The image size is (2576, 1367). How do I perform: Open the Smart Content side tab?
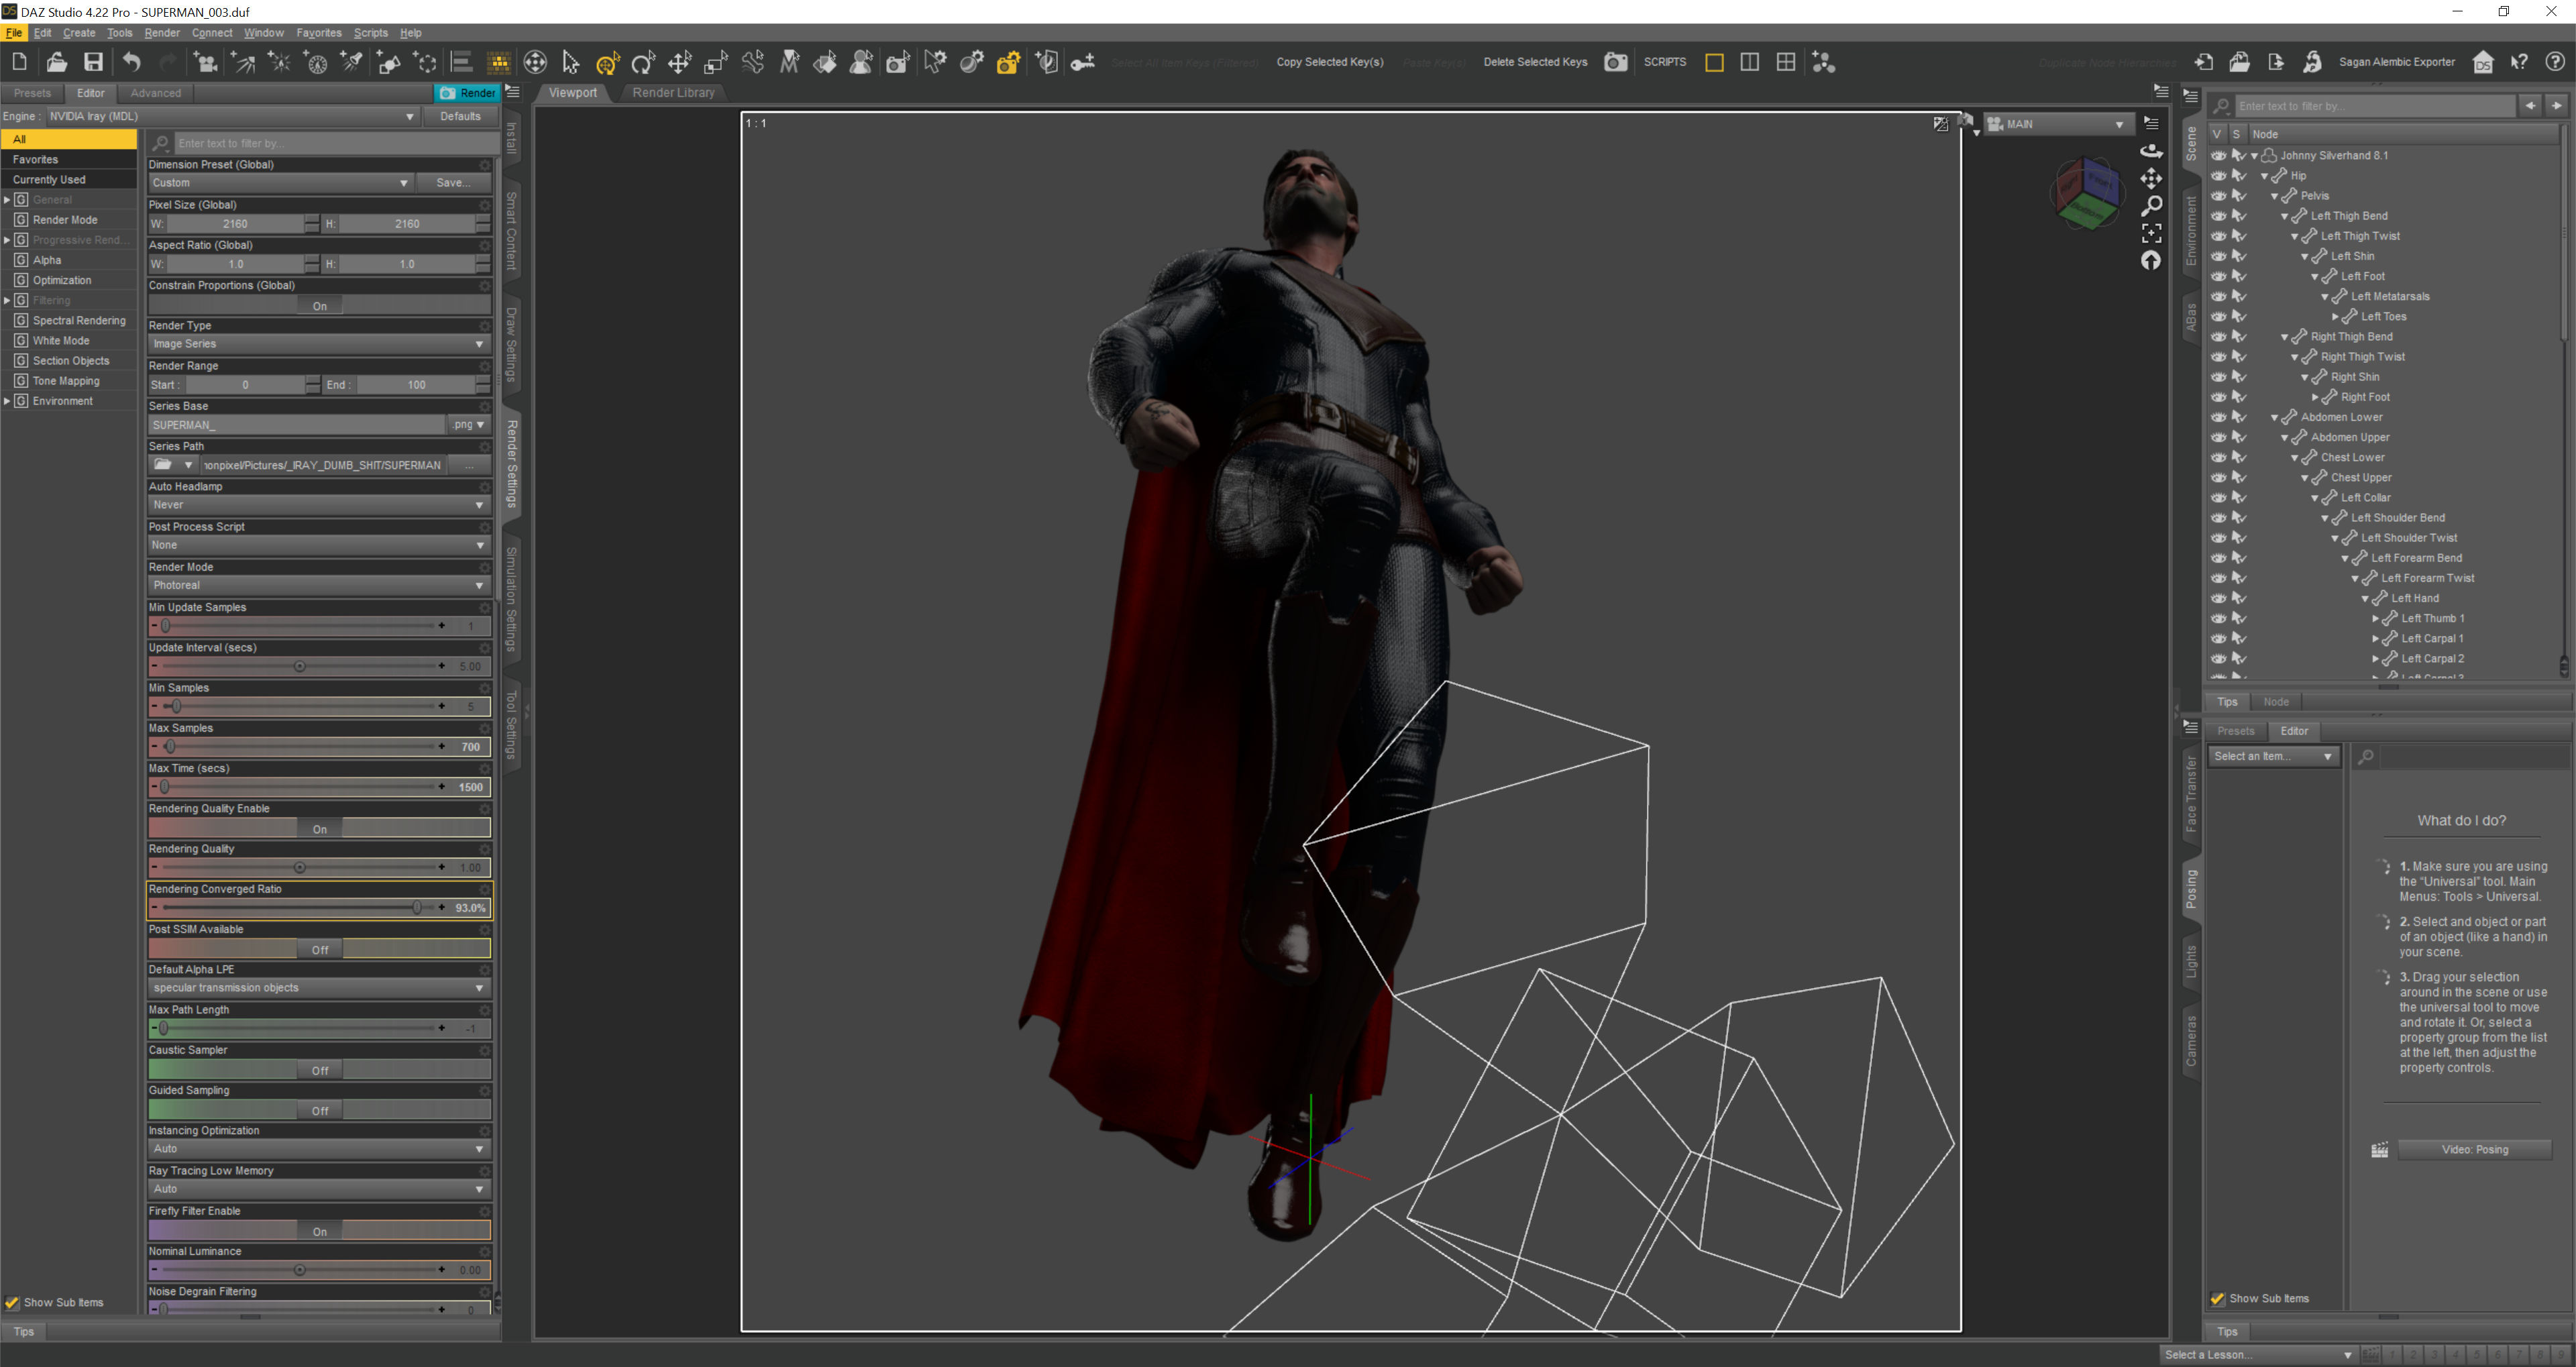click(x=511, y=231)
